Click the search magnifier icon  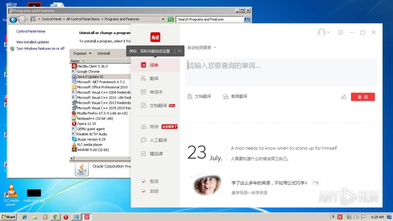pyautogui.click(x=247, y=19)
